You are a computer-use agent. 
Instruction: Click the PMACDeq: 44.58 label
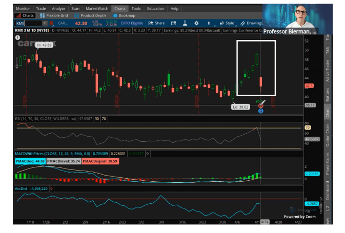30,161
